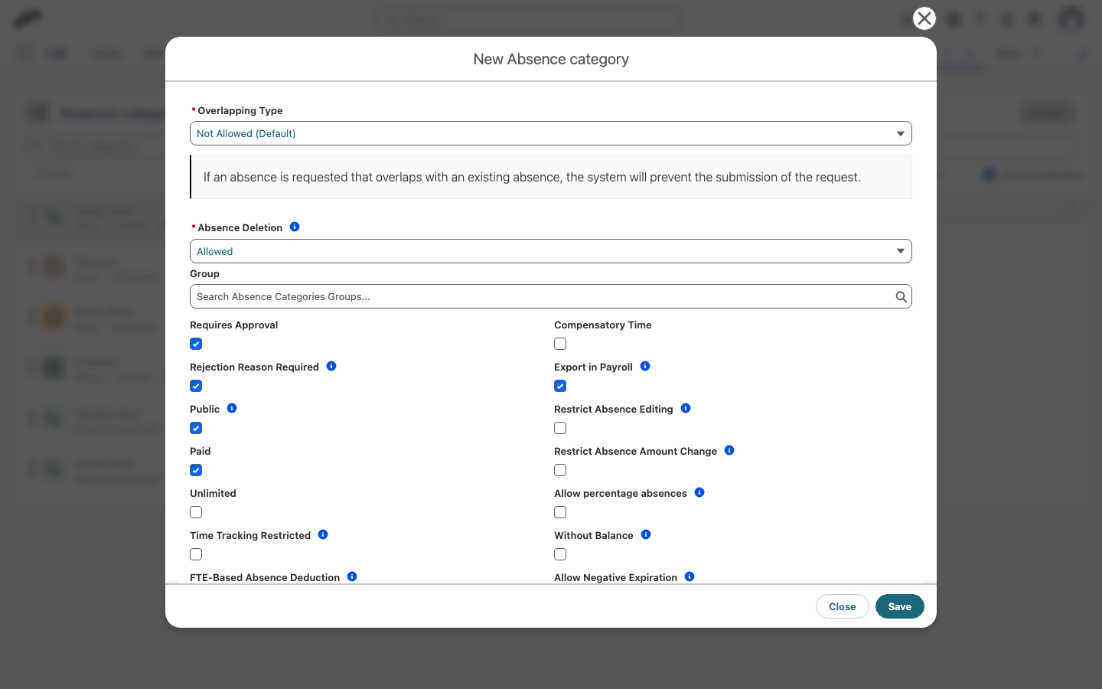Viewport: 1102px width, 689px height.
Task: Enable the Unlimited checkbox
Action: pos(196,512)
